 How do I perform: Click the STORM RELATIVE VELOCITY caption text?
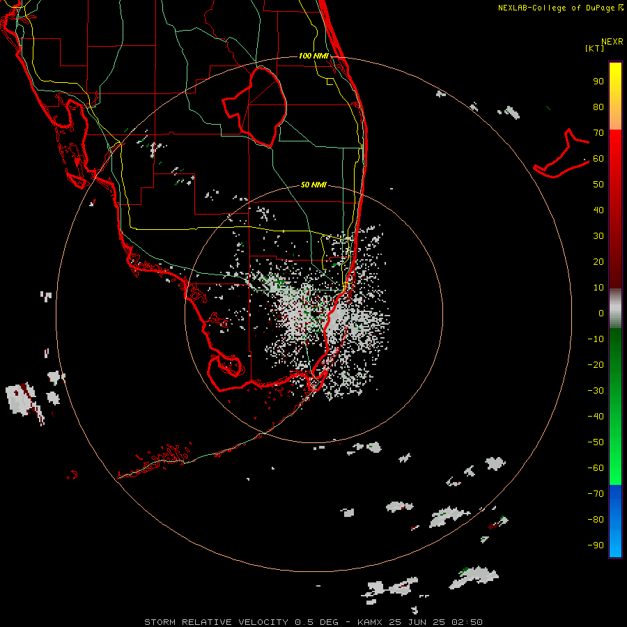(x=216, y=622)
